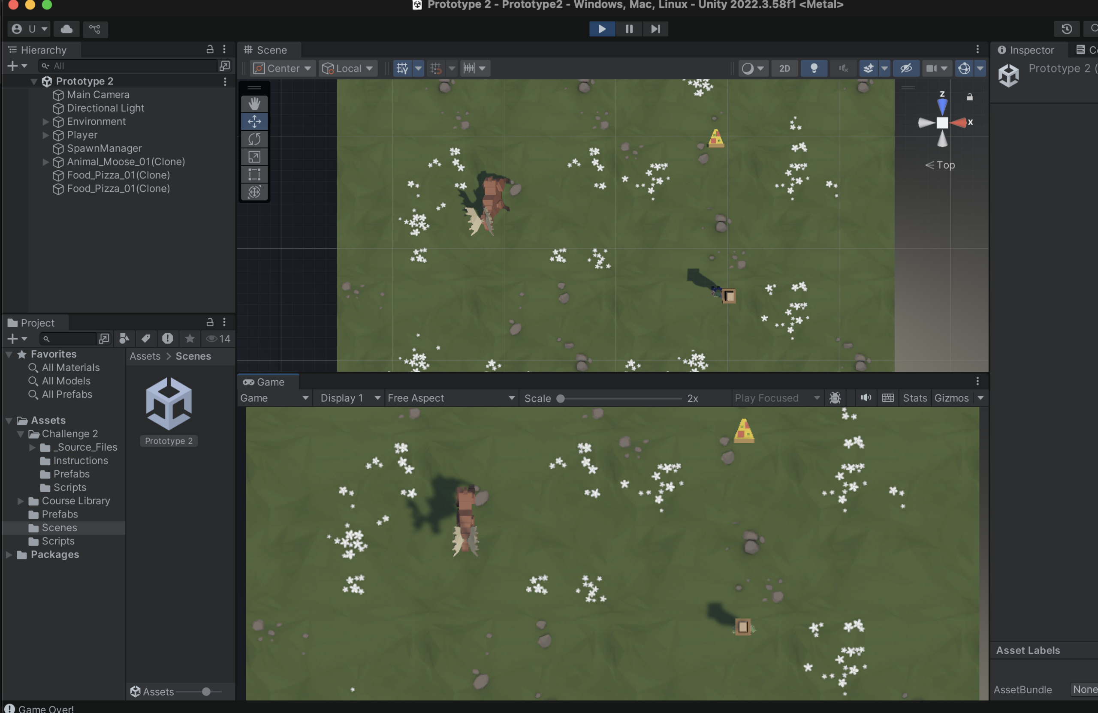Select the Game tab
Image resolution: width=1098 pixels, height=713 pixels.
click(268, 382)
